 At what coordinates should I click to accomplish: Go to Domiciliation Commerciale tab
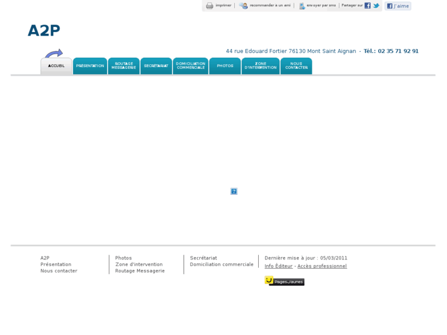coord(191,66)
